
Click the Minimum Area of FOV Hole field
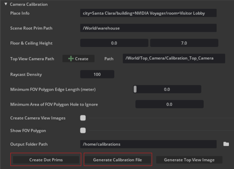[x=169, y=104]
